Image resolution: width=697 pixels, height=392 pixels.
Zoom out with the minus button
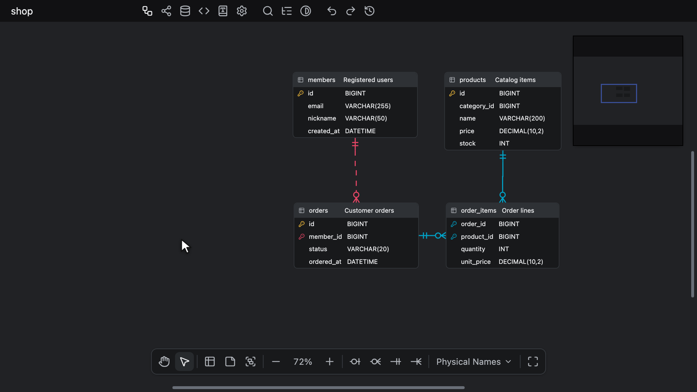point(276,362)
